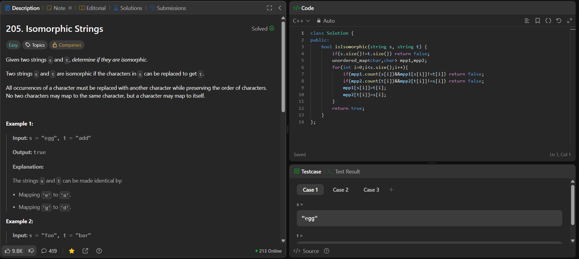
Task: Click on 'class Solution {' in line 1
Action: point(332,33)
